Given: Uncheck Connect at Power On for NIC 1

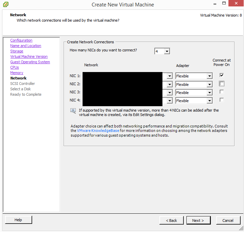Looking at the screenshot, I should (222, 75).
